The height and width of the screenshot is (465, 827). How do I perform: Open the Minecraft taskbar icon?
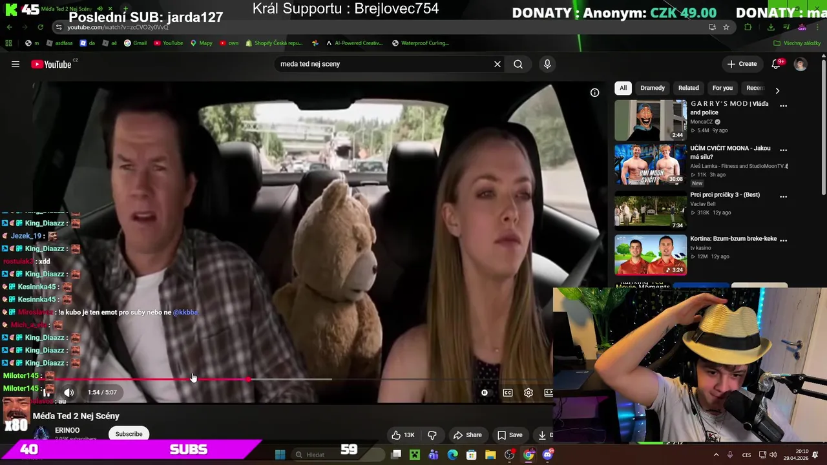(415, 455)
